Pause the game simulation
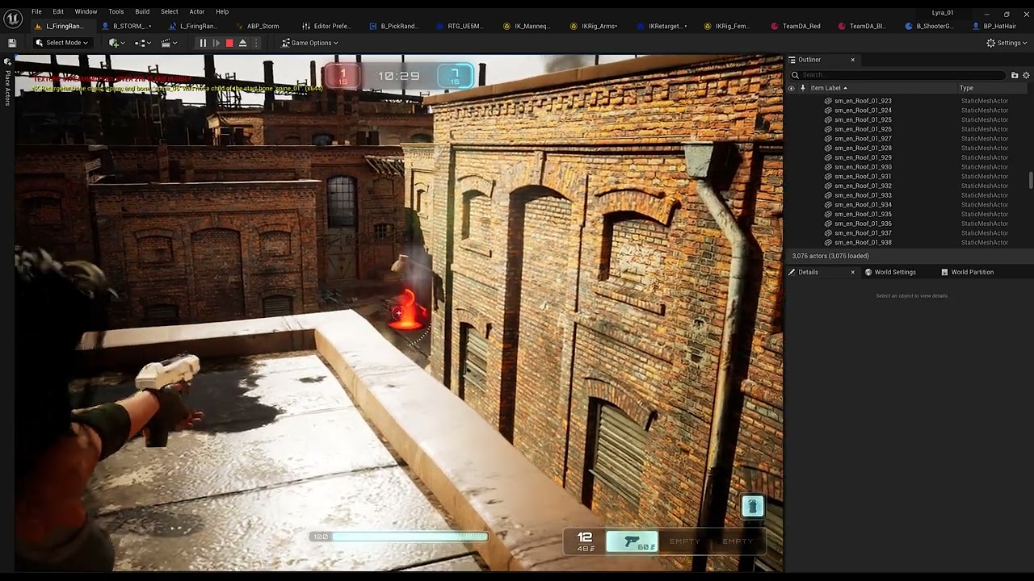The height and width of the screenshot is (581, 1034). (x=203, y=43)
